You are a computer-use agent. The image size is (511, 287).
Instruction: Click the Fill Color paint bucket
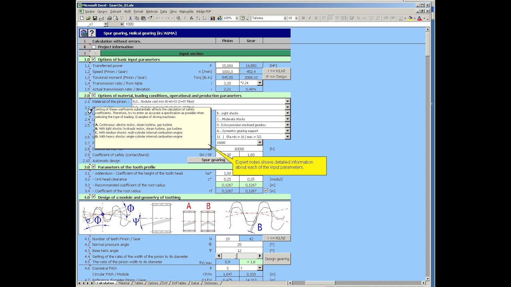(410, 18)
